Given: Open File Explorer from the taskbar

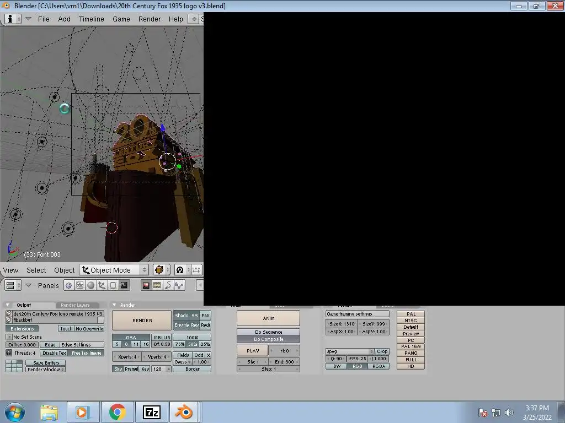Looking at the screenshot, I should coord(49,412).
